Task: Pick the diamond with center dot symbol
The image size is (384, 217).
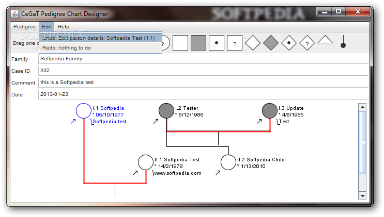Action: coord(289,43)
